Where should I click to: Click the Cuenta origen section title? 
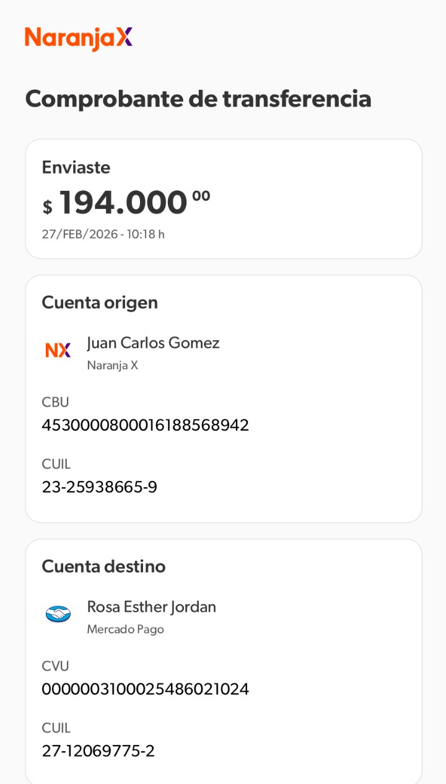pos(100,302)
